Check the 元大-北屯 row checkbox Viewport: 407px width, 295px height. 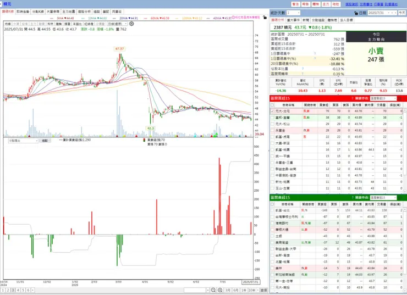click(272, 111)
